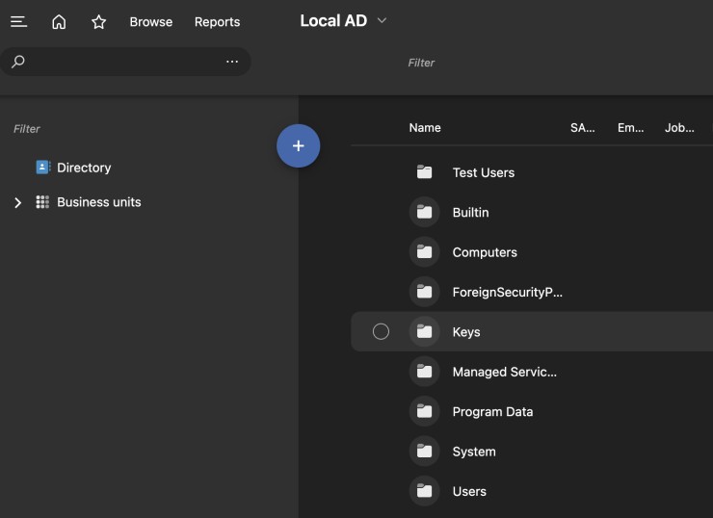
Task: Click the Directory address-book icon
Action: [x=43, y=168]
